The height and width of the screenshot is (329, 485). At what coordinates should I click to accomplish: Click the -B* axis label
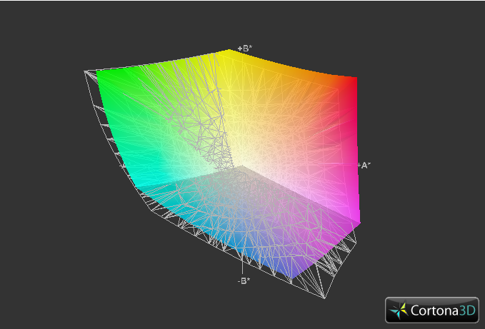244,280
